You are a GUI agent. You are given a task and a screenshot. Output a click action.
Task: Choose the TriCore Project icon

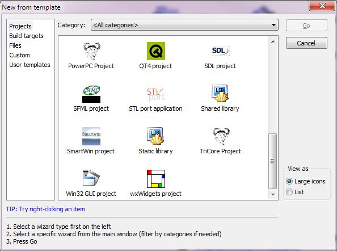click(x=221, y=136)
